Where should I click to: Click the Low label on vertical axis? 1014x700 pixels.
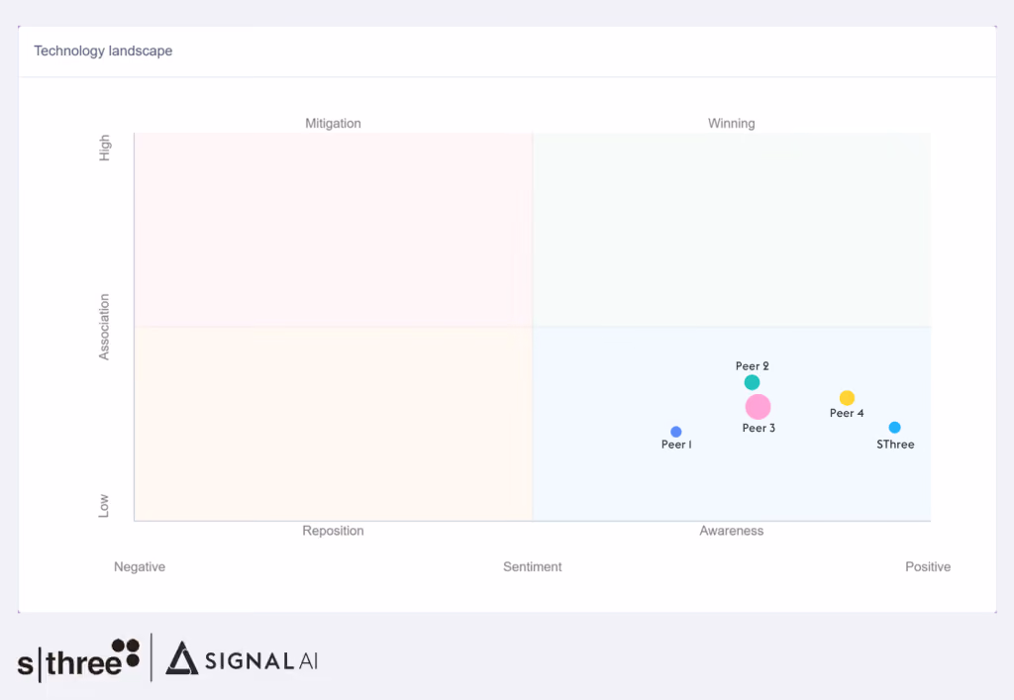[103, 506]
